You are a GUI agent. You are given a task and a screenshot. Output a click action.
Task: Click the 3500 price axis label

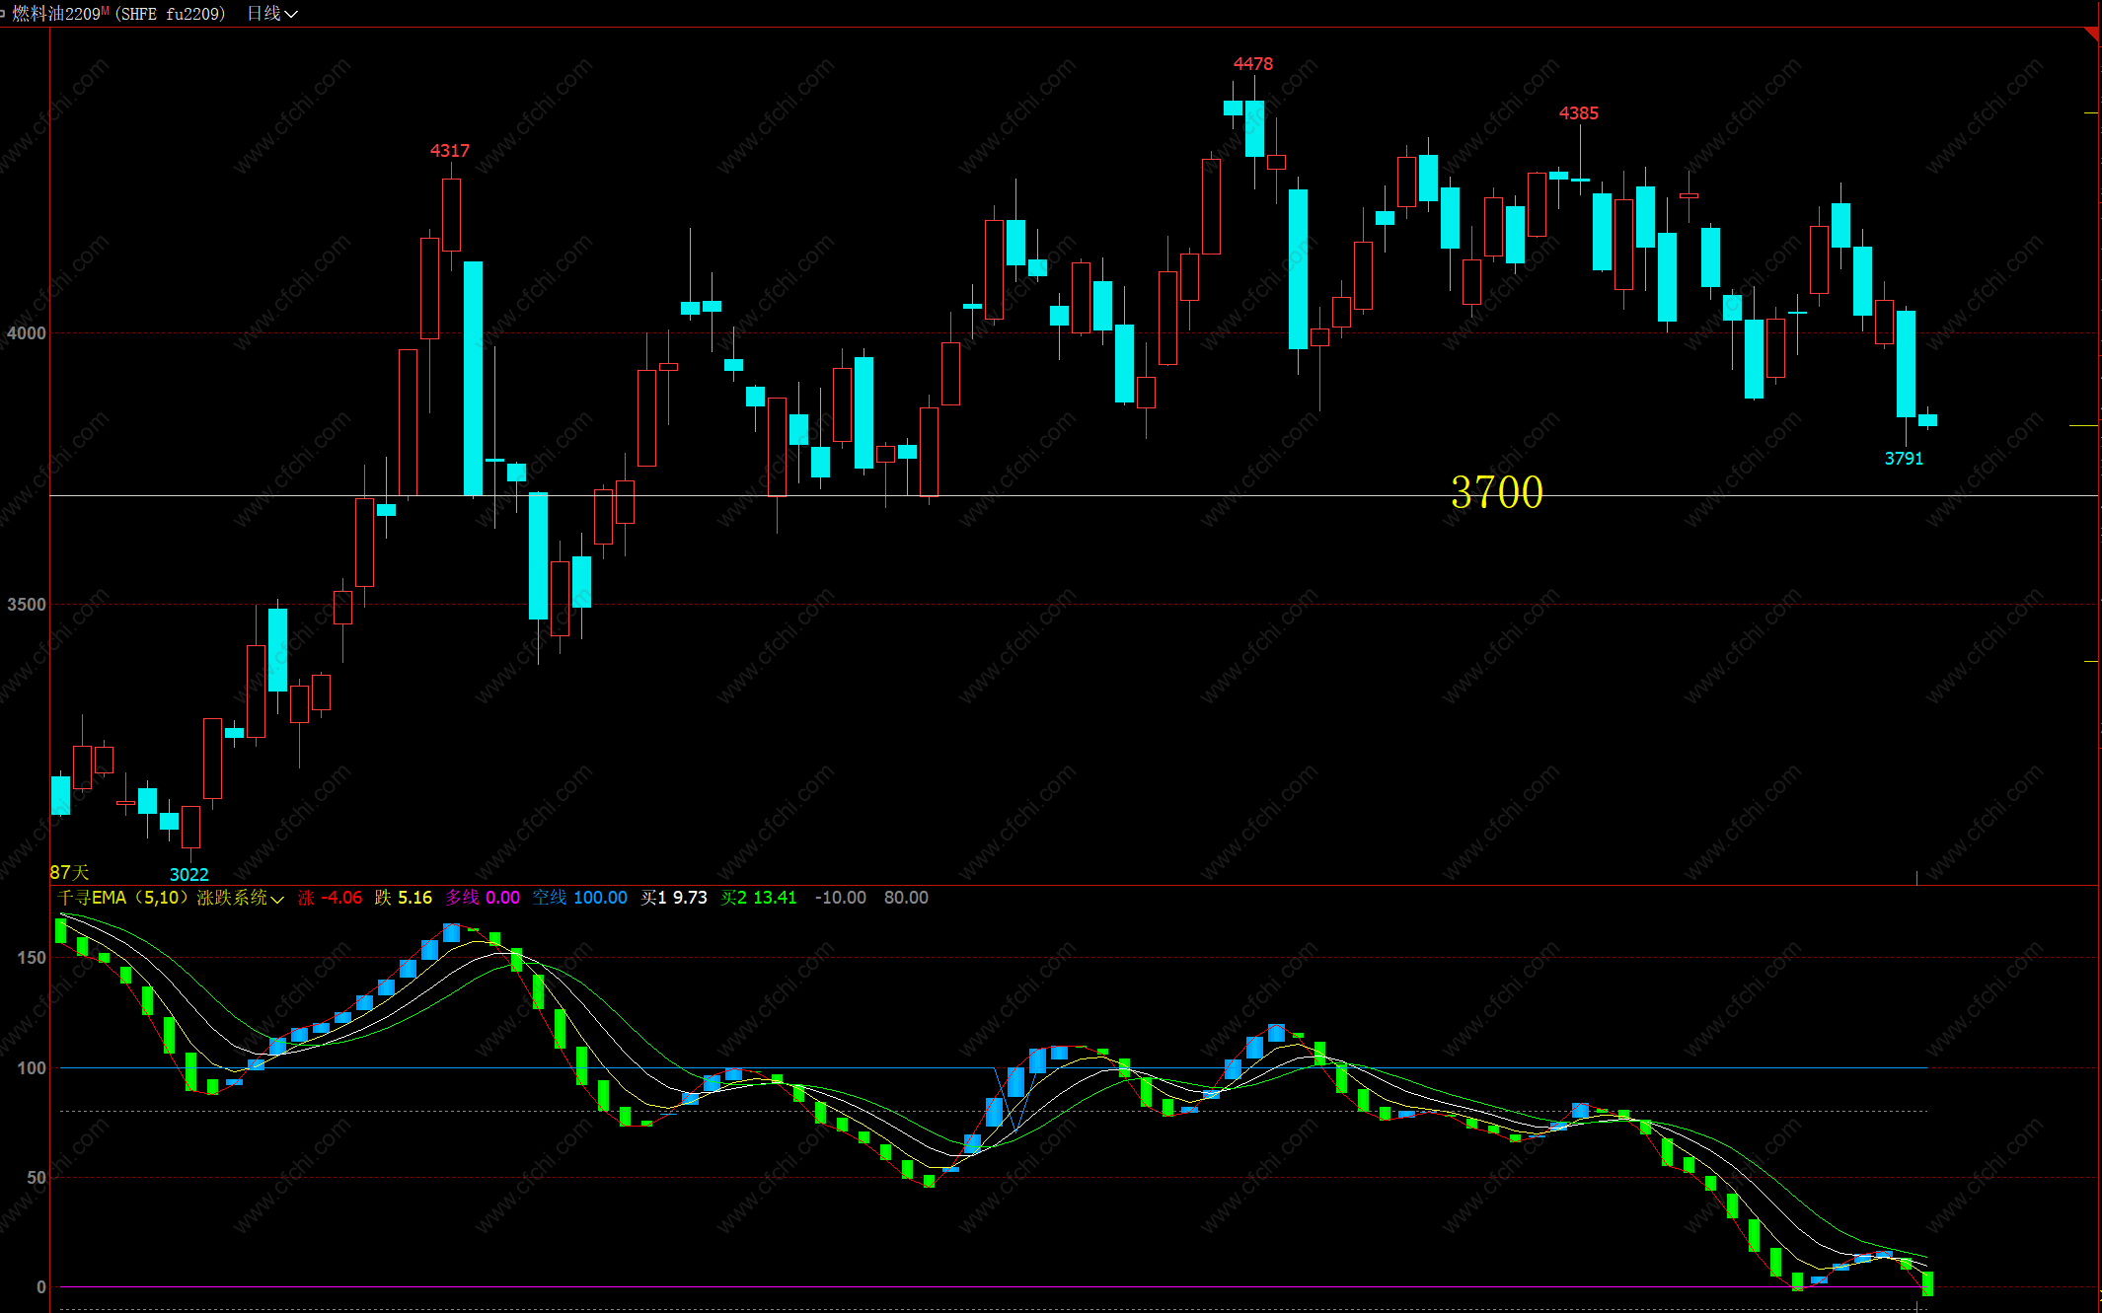tap(27, 605)
